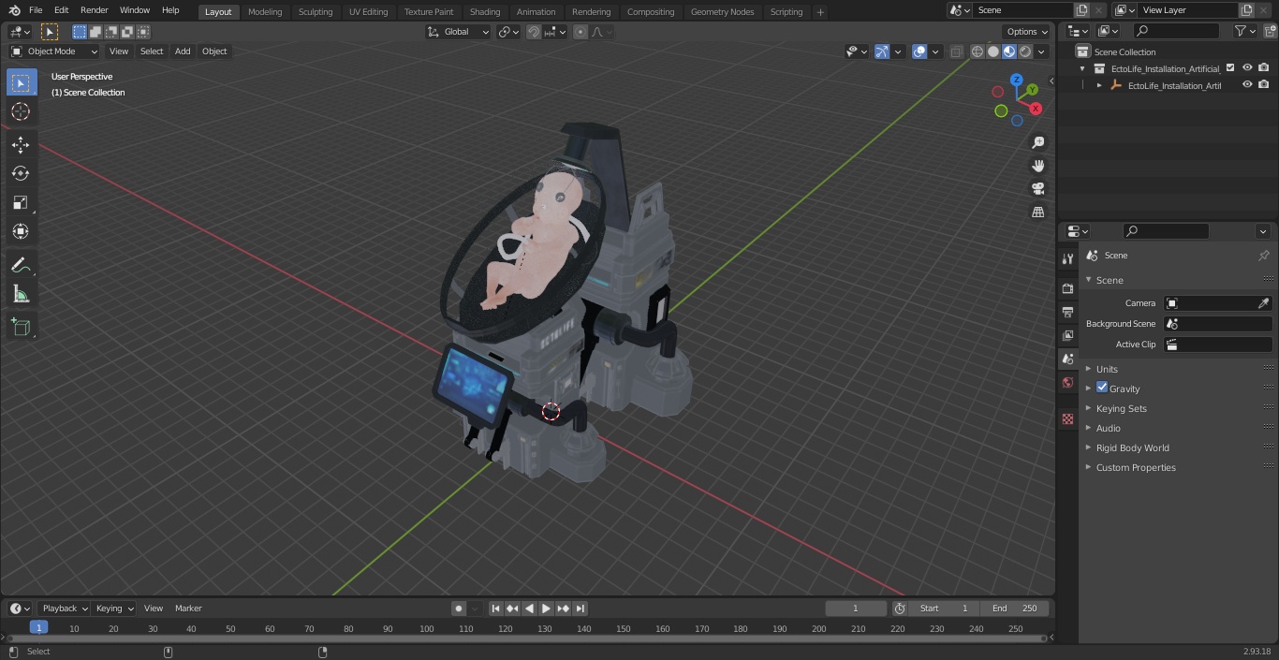Image resolution: width=1279 pixels, height=660 pixels.
Task: Open the viewport Object menu
Action: pos(214,51)
